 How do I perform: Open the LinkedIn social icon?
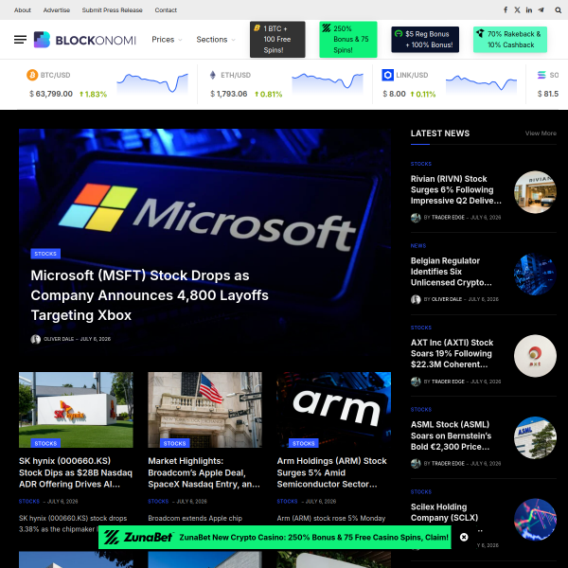click(529, 9)
